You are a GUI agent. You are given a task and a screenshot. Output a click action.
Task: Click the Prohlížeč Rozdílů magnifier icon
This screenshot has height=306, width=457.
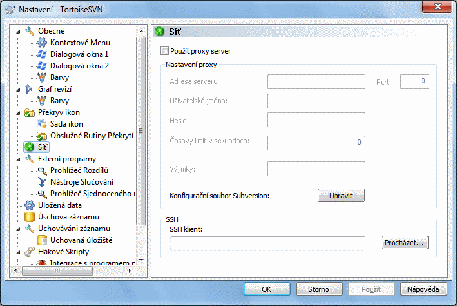coord(42,170)
